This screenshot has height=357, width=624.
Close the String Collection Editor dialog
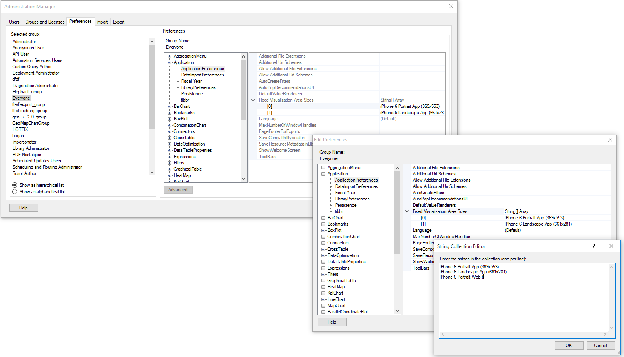coord(611,246)
